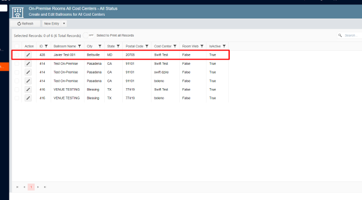Click the New Entry button
The image size is (362, 200).
coord(51,23)
